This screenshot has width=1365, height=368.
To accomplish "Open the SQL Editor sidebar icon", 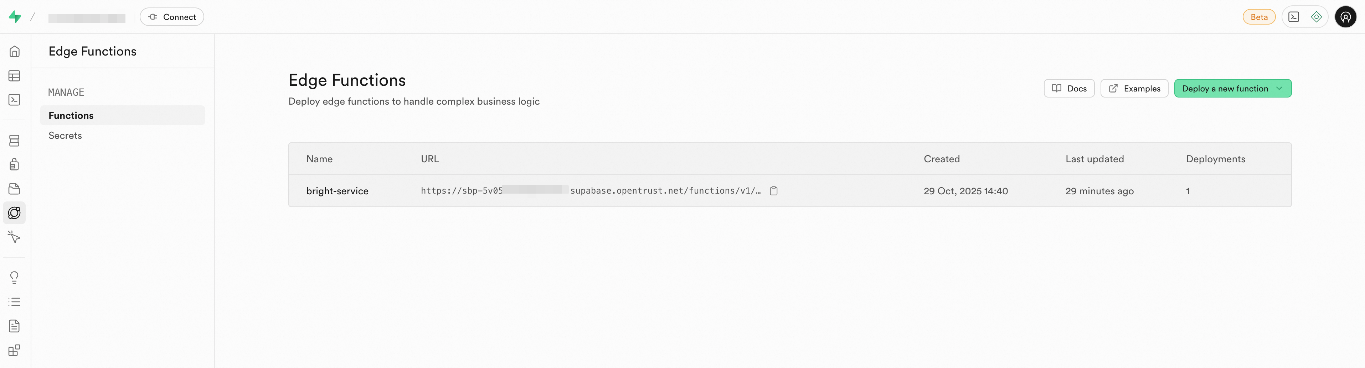I will [14, 100].
